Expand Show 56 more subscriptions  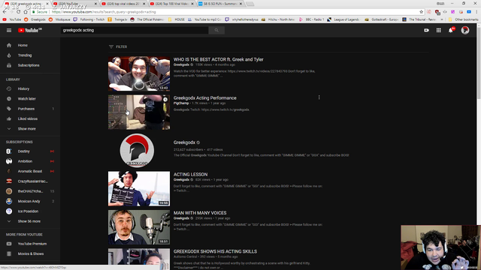click(30, 221)
